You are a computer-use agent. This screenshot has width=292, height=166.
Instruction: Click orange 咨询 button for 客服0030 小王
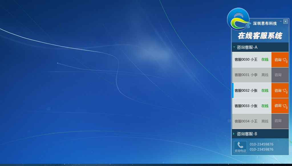coord(280,60)
